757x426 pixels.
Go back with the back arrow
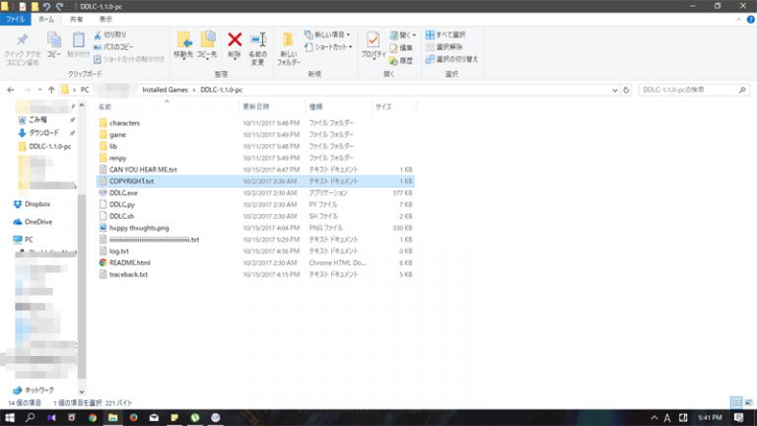(11, 90)
